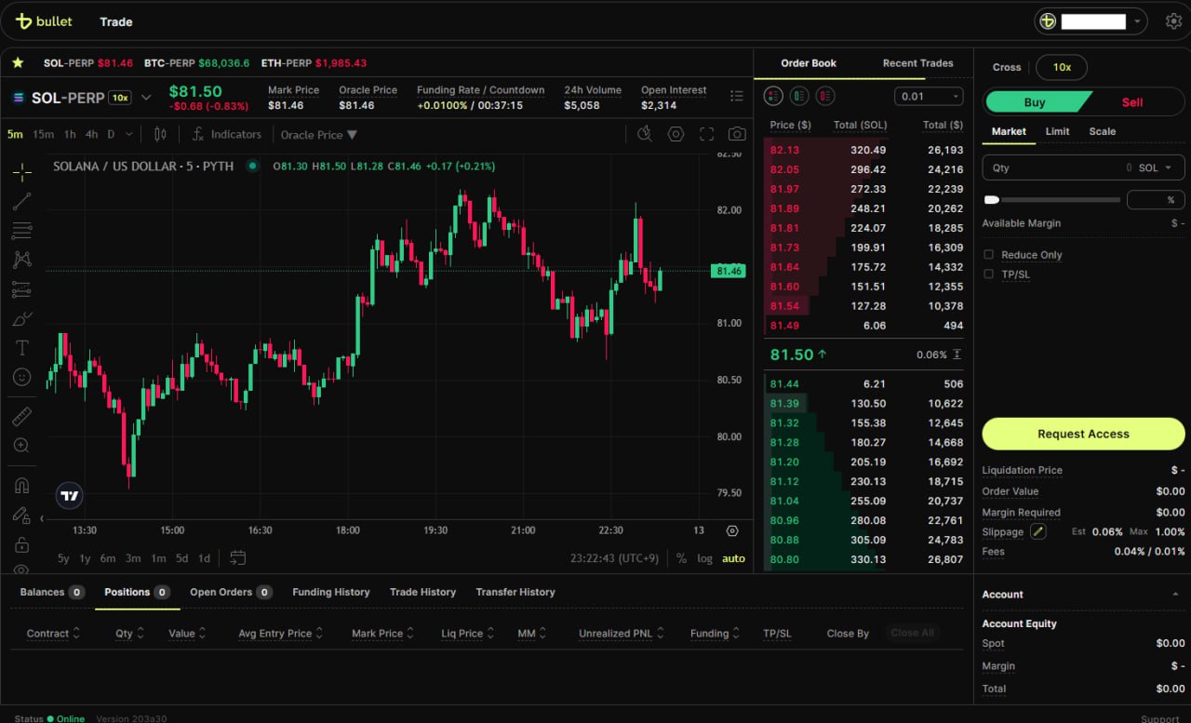Screen dimensions: 1191x723
Task: Select the text annotation tool
Action: [x=22, y=348]
